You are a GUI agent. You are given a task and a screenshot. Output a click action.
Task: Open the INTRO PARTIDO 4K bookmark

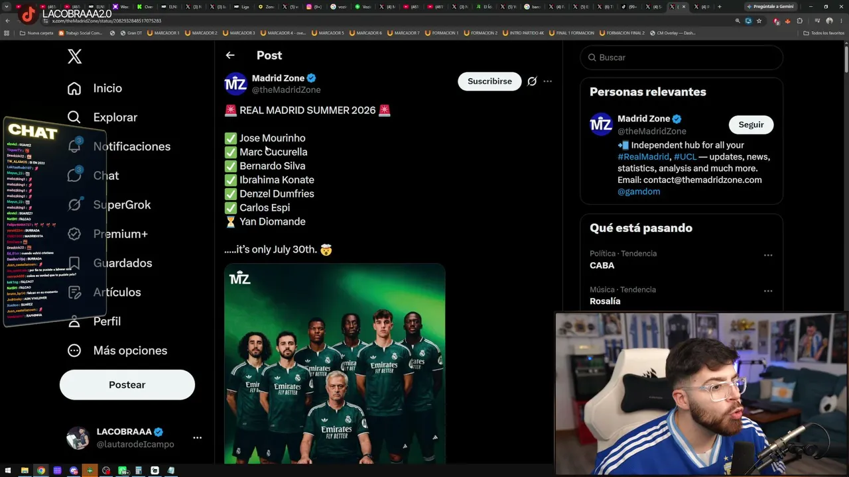pos(523,33)
